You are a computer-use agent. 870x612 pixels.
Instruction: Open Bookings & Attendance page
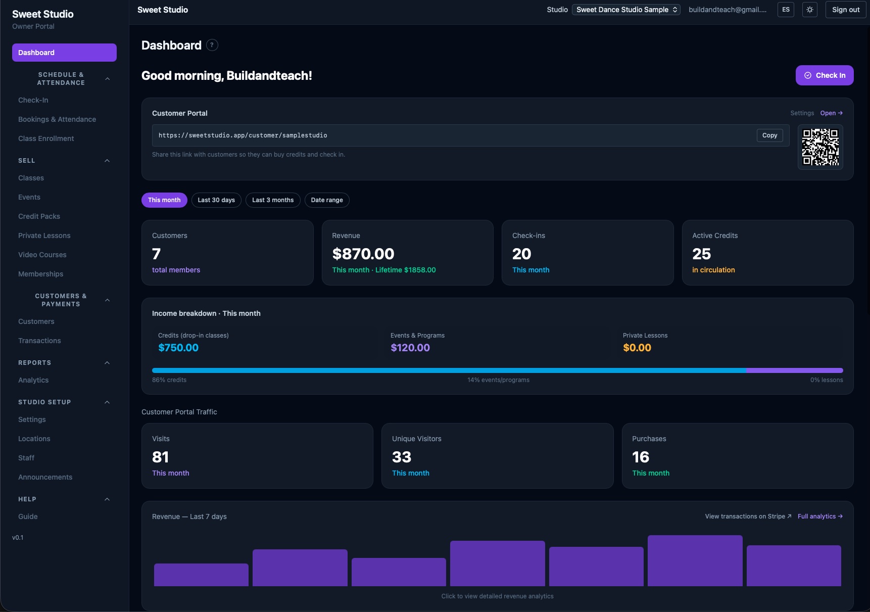[x=64, y=119]
